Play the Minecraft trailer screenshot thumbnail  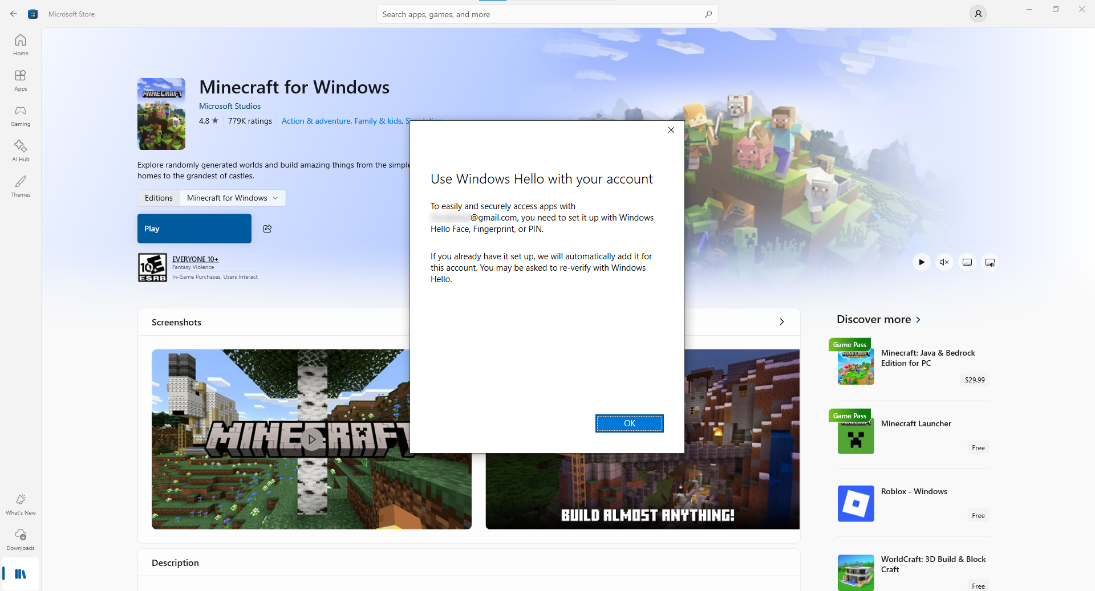(311, 439)
